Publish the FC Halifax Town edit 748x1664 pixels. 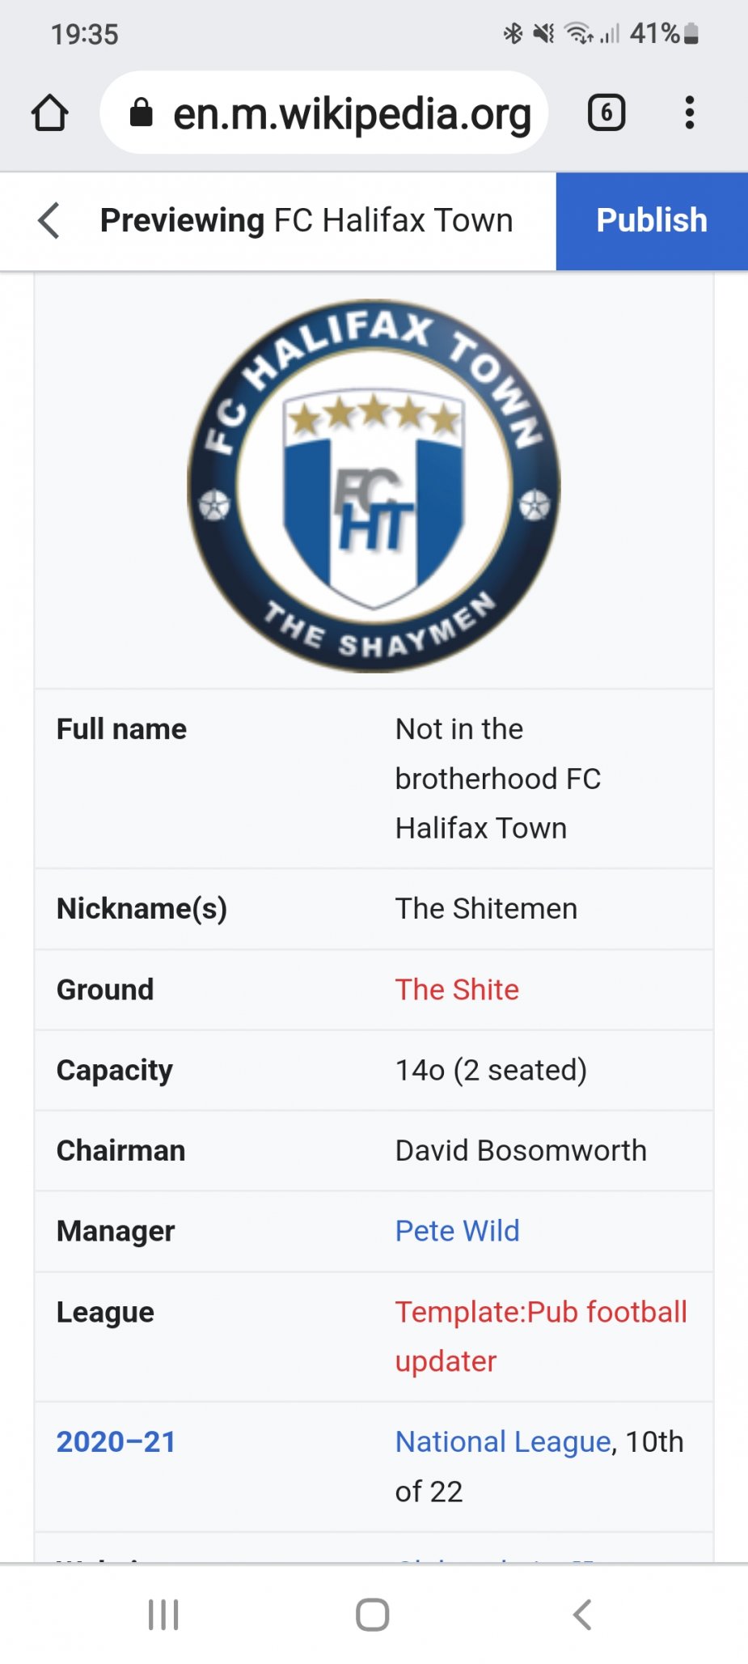point(652,221)
